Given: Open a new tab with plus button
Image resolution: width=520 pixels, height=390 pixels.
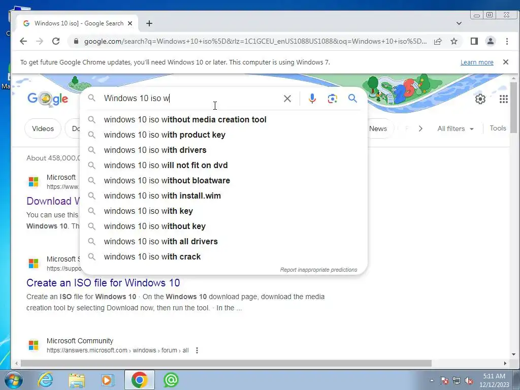Looking at the screenshot, I should [149, 23].
